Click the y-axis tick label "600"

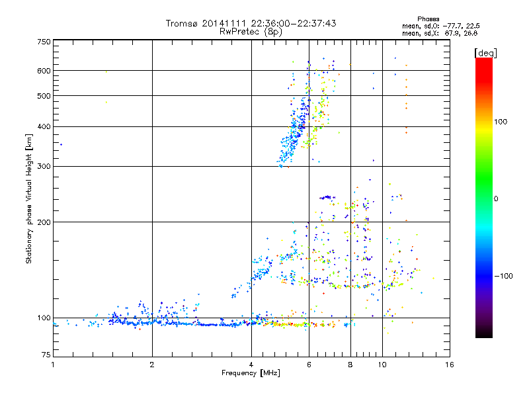pyautogui.click(x=44, y=71)
